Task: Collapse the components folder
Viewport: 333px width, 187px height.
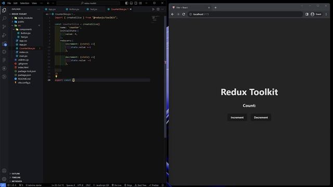Action: (x=25, y=29)
